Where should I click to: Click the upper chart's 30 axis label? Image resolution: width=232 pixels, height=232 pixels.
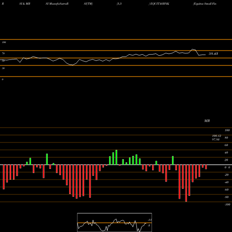coord(3,68)
